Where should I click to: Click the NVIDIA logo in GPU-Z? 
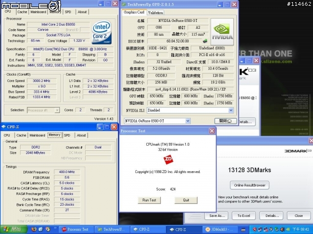pyautogui.click(x=222, y=32)
